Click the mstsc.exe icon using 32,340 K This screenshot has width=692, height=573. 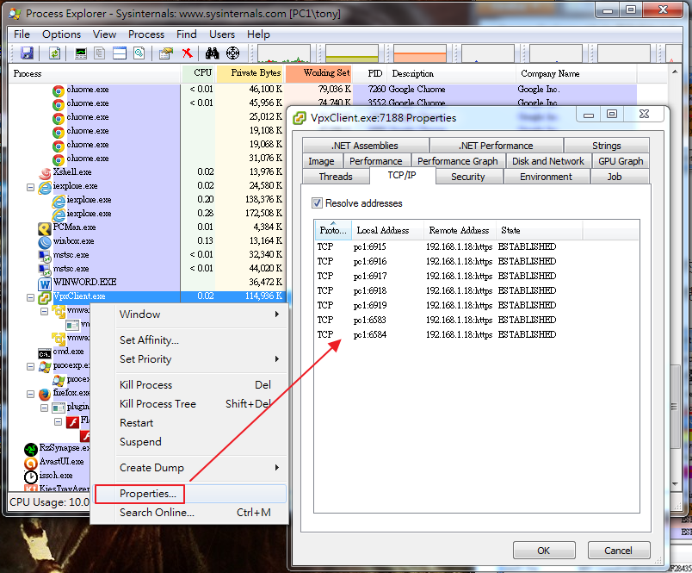coord(45,256)
